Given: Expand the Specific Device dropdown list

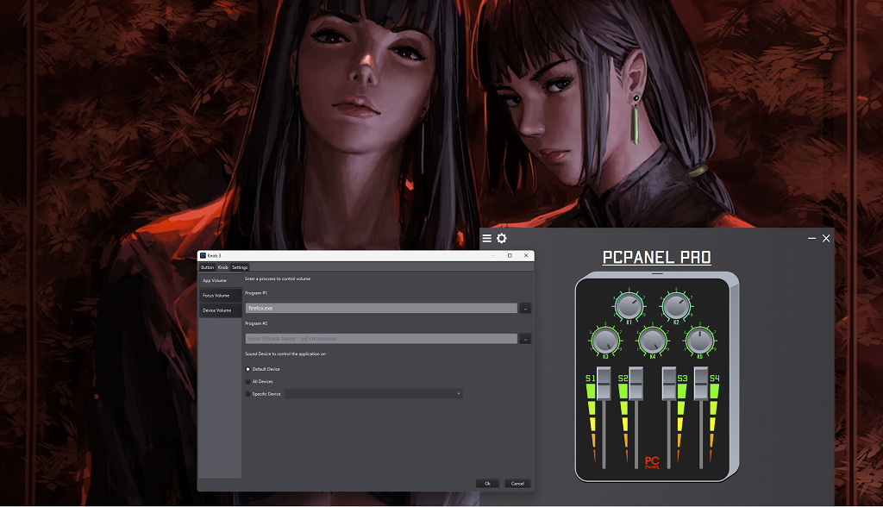Looking at the screenshot, I should click(x=373, y=394).
